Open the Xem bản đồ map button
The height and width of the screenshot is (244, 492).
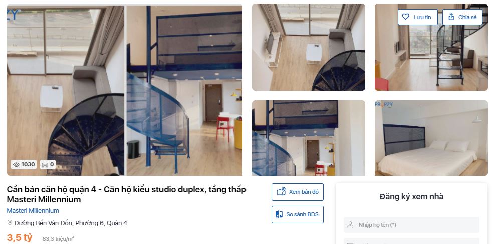298,192
